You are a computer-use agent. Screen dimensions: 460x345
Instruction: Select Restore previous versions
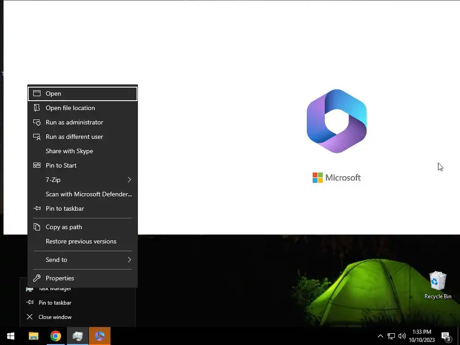pos(83,241)
